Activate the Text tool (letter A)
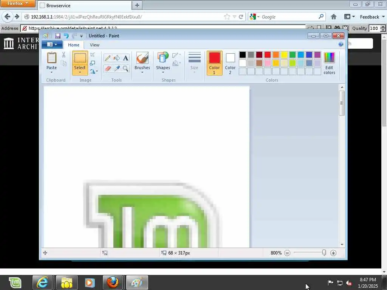 coord(125,58)
